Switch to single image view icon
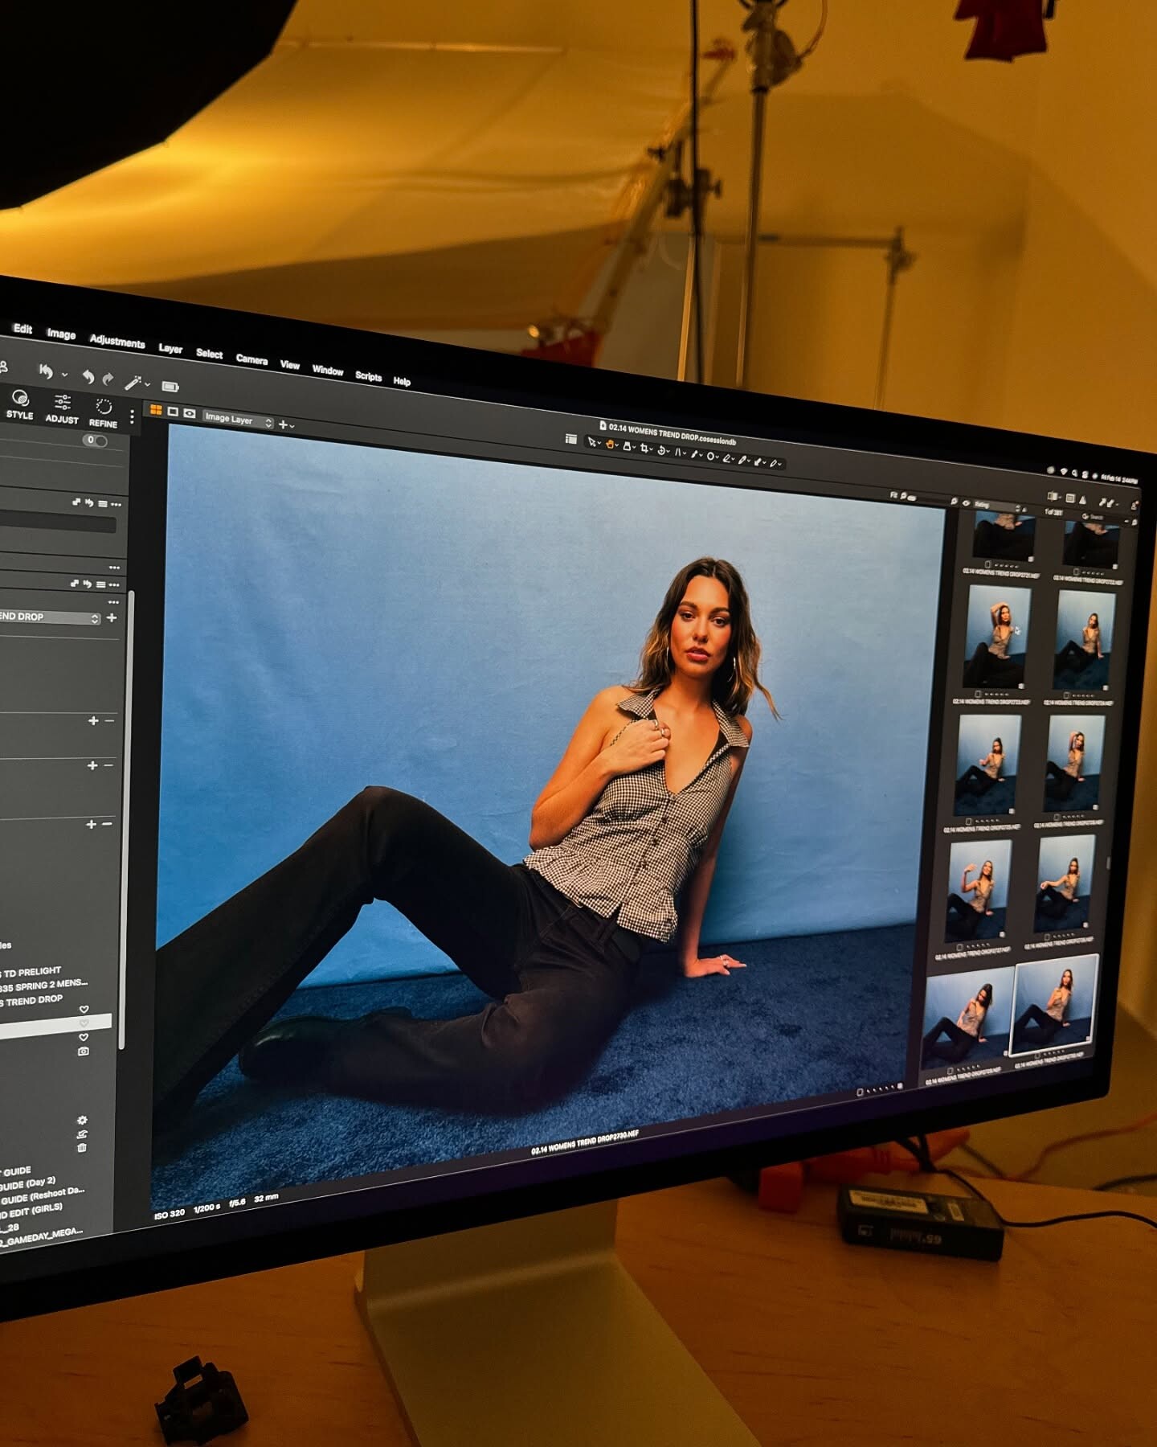The image size is (1157, 1447). click(173, 412)
